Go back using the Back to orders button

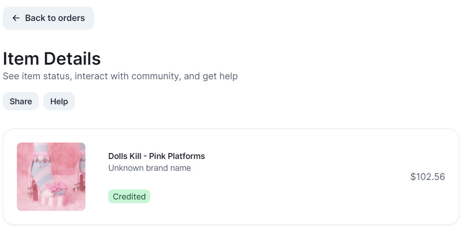[48, 18]
